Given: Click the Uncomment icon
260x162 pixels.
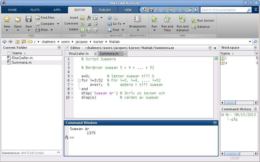Looking at the screenshot, I should [x=89, y=24].
